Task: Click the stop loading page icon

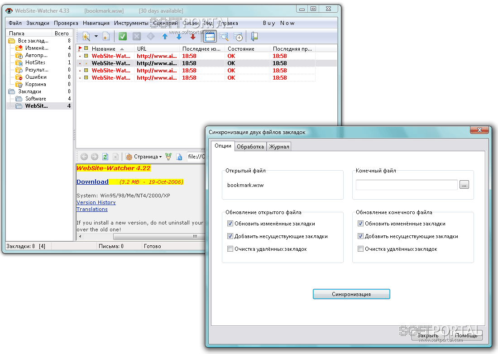Action: (x=115, y=157)
